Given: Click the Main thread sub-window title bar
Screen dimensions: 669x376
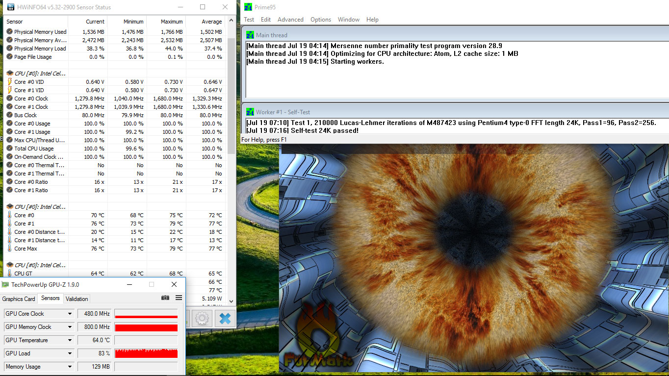Looking at the screenshot, I should 456,35.
